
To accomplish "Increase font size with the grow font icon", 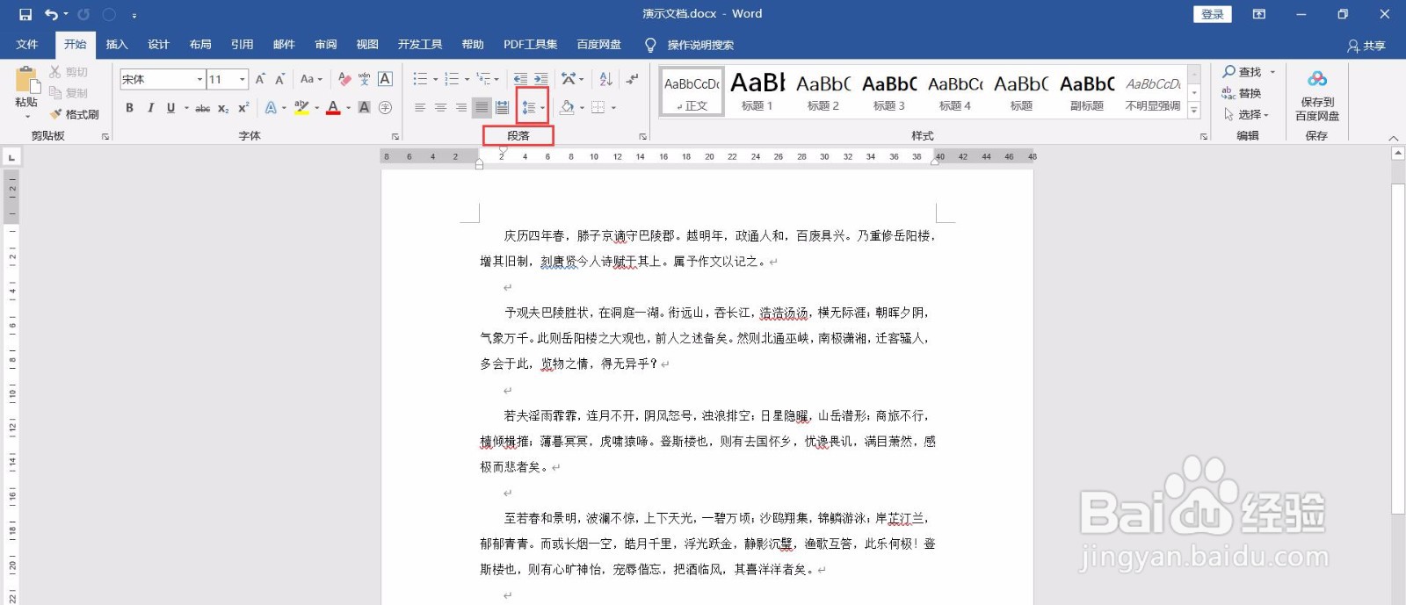I will (x=260, y=79).
